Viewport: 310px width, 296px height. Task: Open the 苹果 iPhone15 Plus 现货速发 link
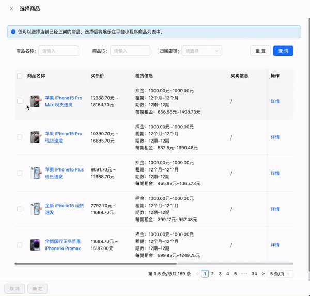[x=65, y=173]
